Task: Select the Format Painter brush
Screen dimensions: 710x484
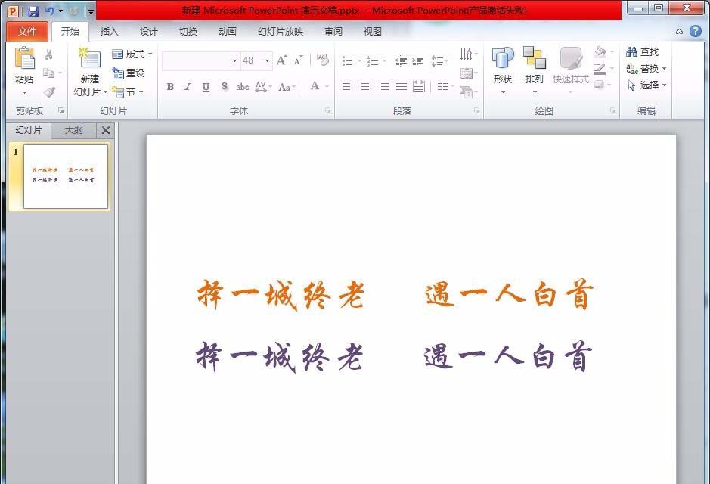Action: pyautogui.click(x=49, y=92)
